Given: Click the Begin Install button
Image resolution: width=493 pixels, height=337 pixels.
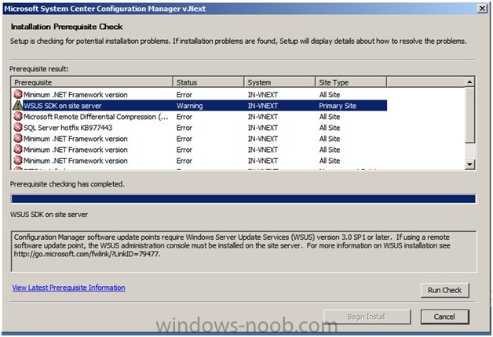Looking at the screenshot, I should point(367,317).
